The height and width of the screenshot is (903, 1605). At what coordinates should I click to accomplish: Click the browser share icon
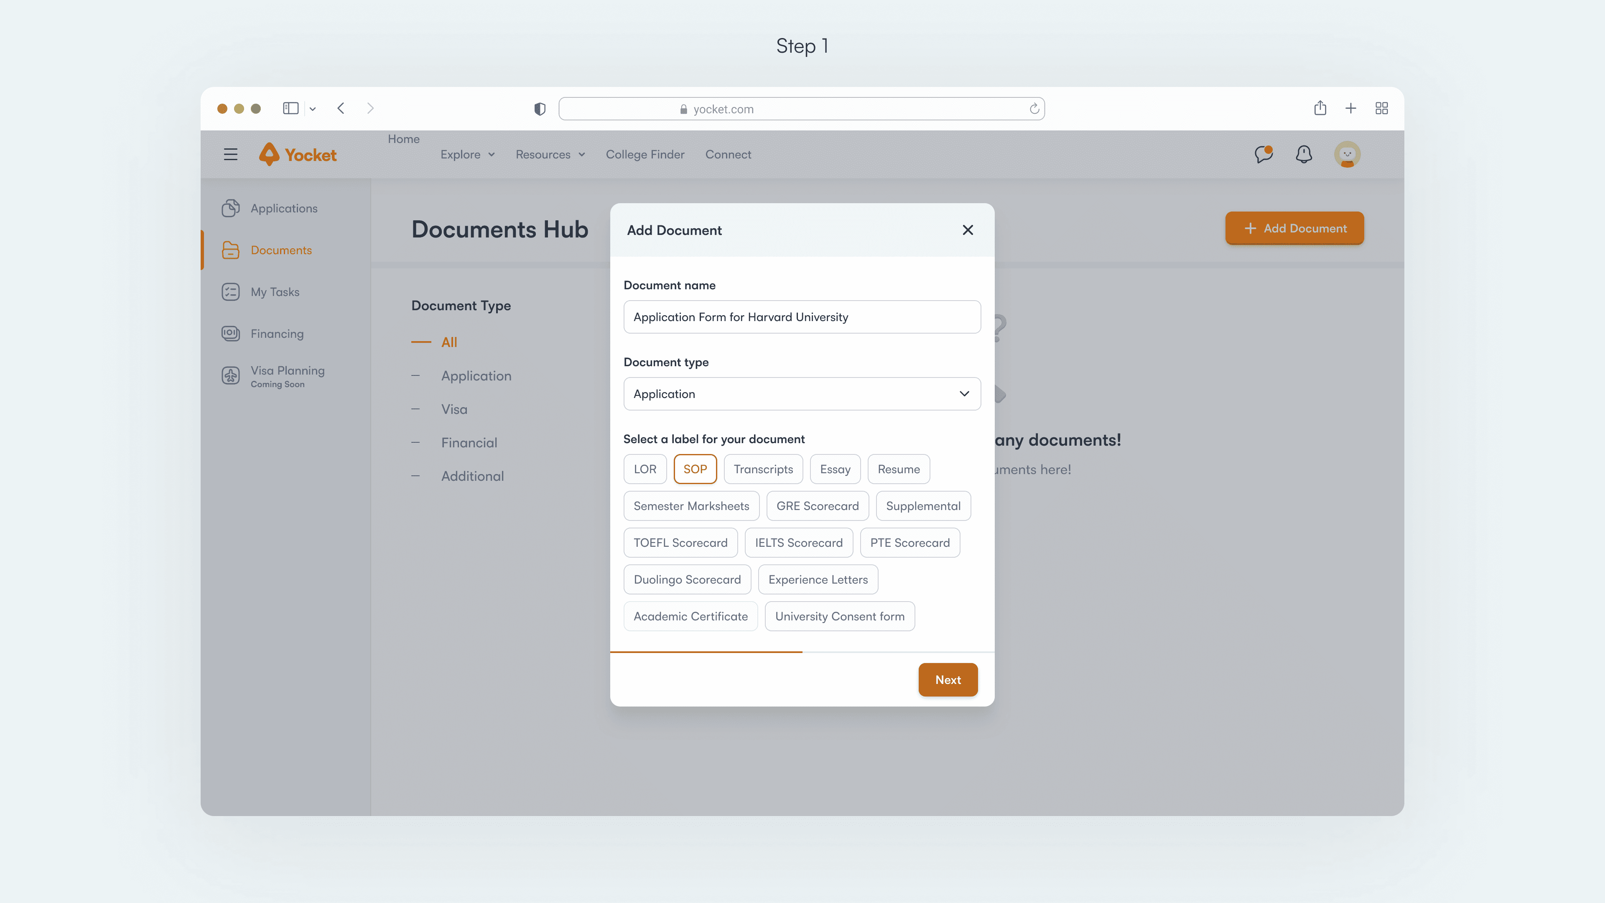(x=1320, y=108)
